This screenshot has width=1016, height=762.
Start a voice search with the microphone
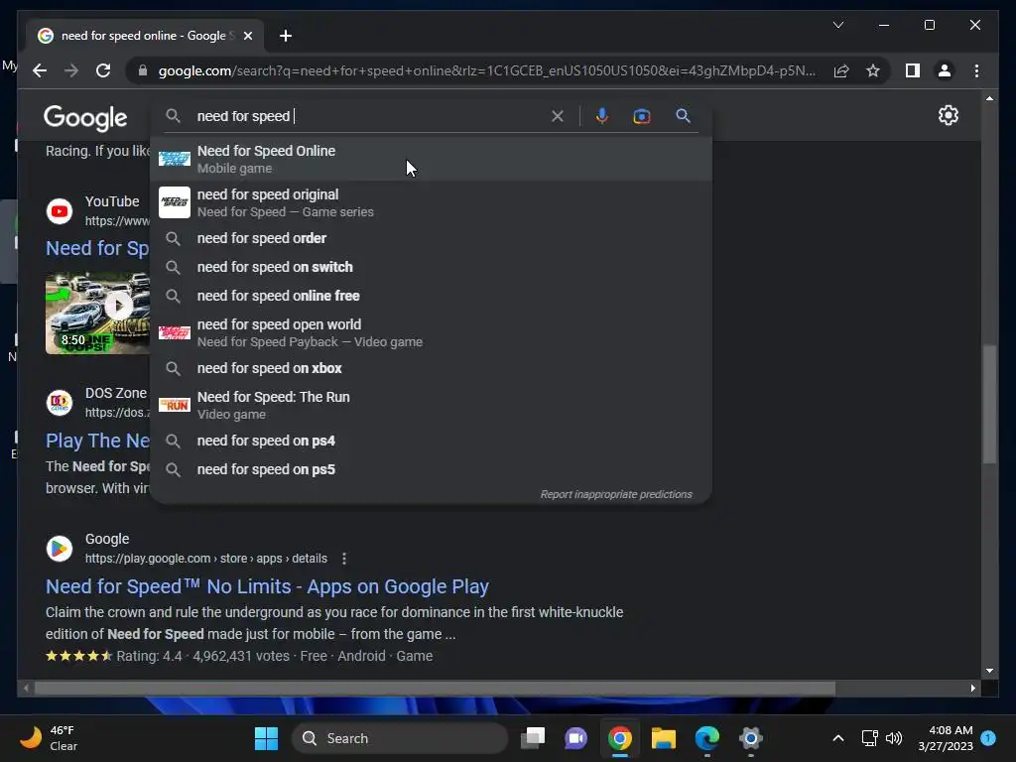(602, 116)
